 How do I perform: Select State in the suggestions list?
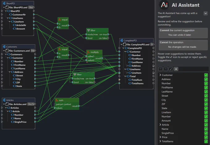pos(164,108)
